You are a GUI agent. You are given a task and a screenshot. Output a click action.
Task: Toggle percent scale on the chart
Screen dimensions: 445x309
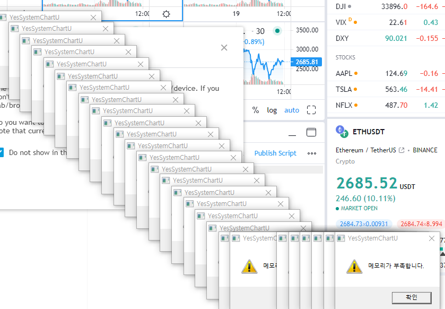(x=256, y=110)
